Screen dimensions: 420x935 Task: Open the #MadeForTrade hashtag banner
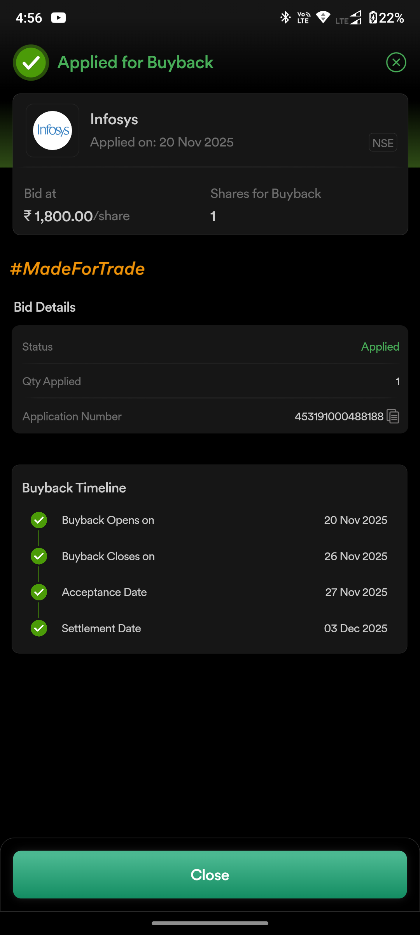[77, 269]
